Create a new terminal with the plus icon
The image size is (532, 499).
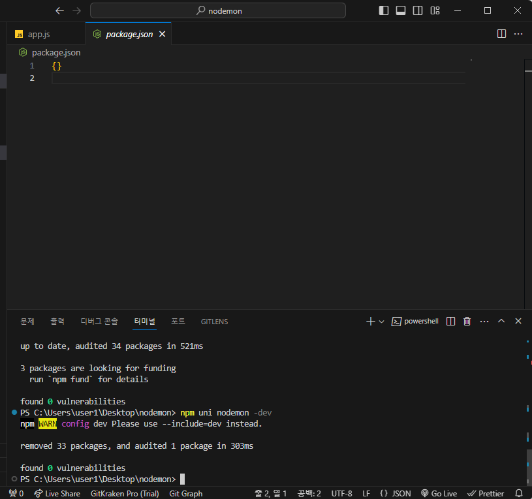coord(371,322)
